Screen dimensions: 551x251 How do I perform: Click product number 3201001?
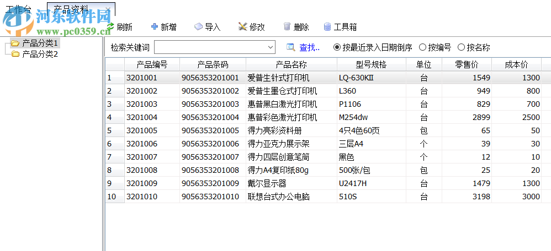[x=142, y=78]
